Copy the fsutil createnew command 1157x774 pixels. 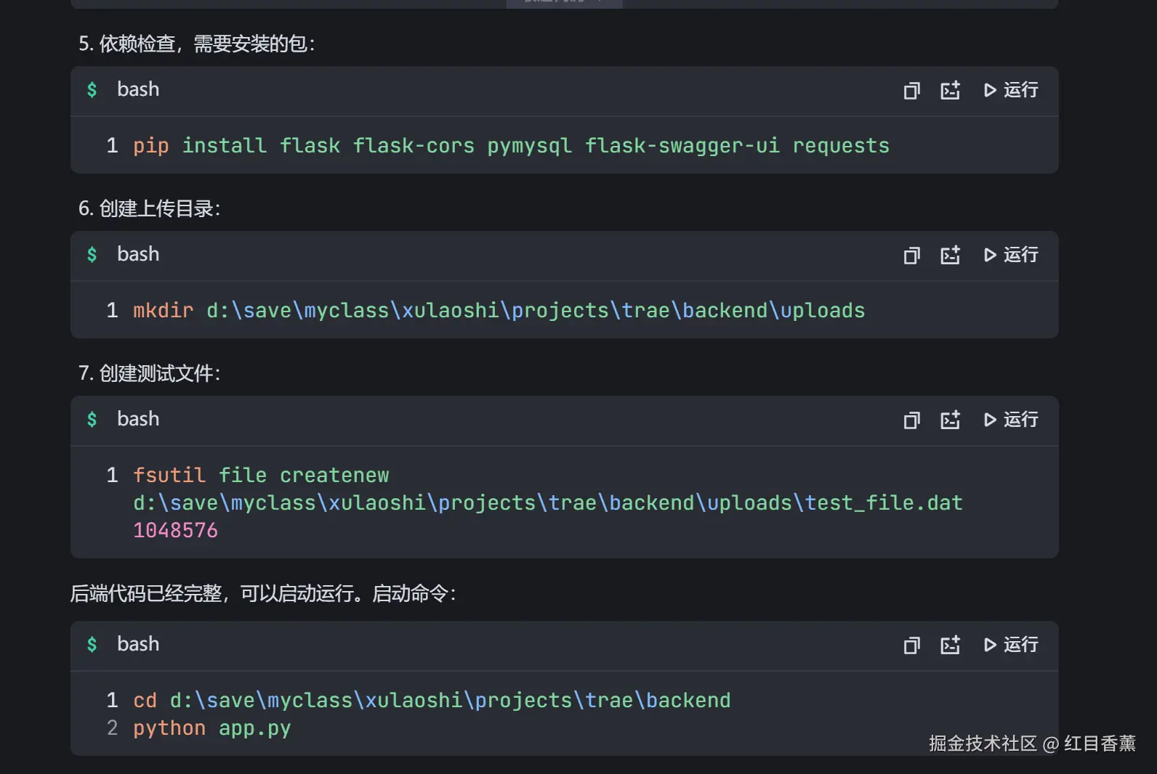click(x=911, y=420)
